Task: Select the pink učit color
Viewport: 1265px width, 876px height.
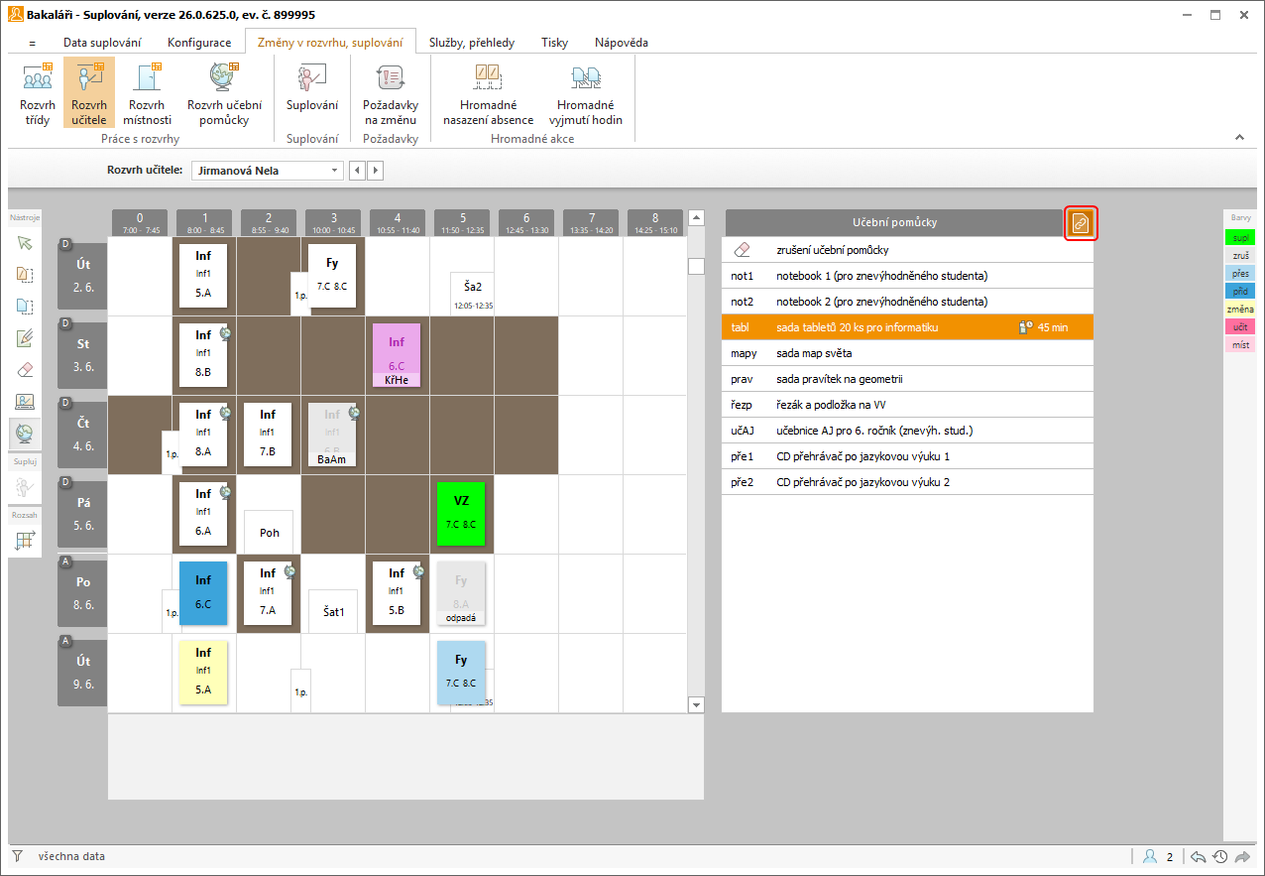Action: [x=1240, y=326]
